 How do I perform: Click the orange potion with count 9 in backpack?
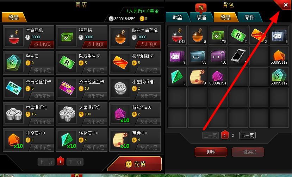[198, 35]
